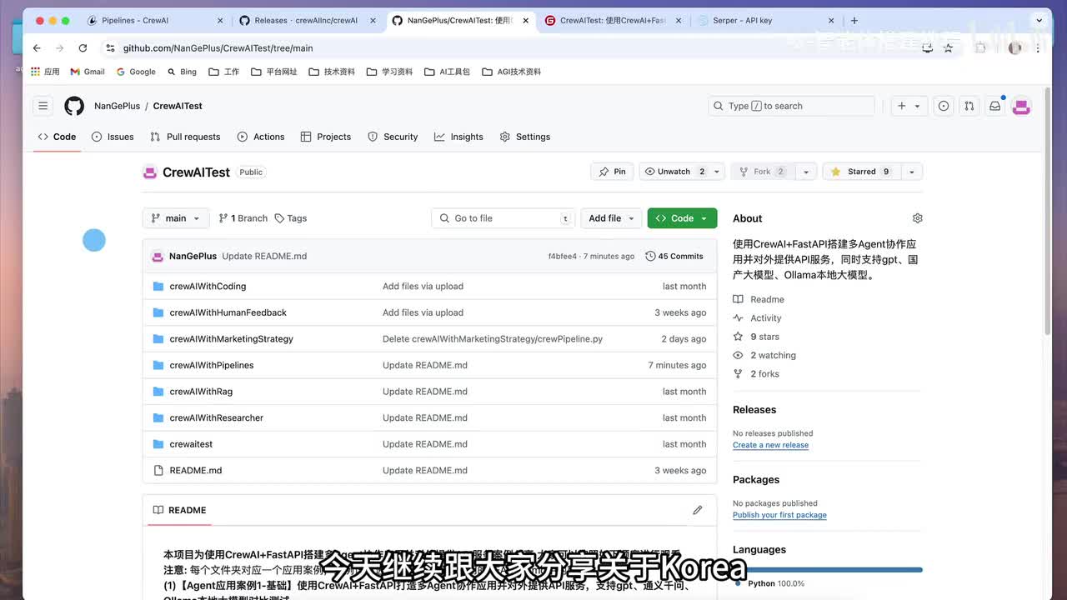Switch to the Issues tab

coord(113,137)
